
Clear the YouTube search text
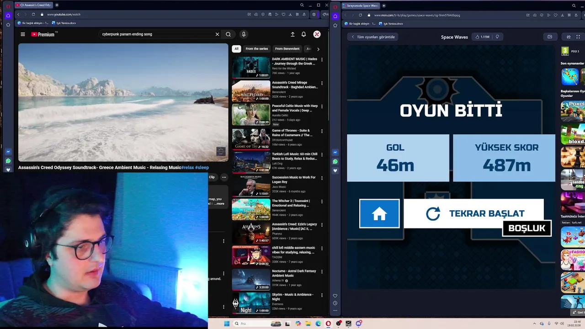pos(217,34)
